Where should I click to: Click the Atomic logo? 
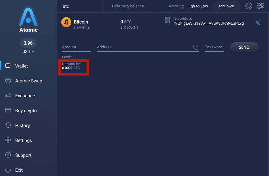coord(28,20)
